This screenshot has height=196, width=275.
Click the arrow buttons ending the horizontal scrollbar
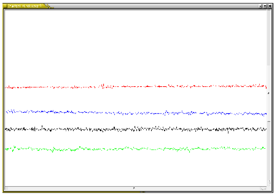point(263,188)
